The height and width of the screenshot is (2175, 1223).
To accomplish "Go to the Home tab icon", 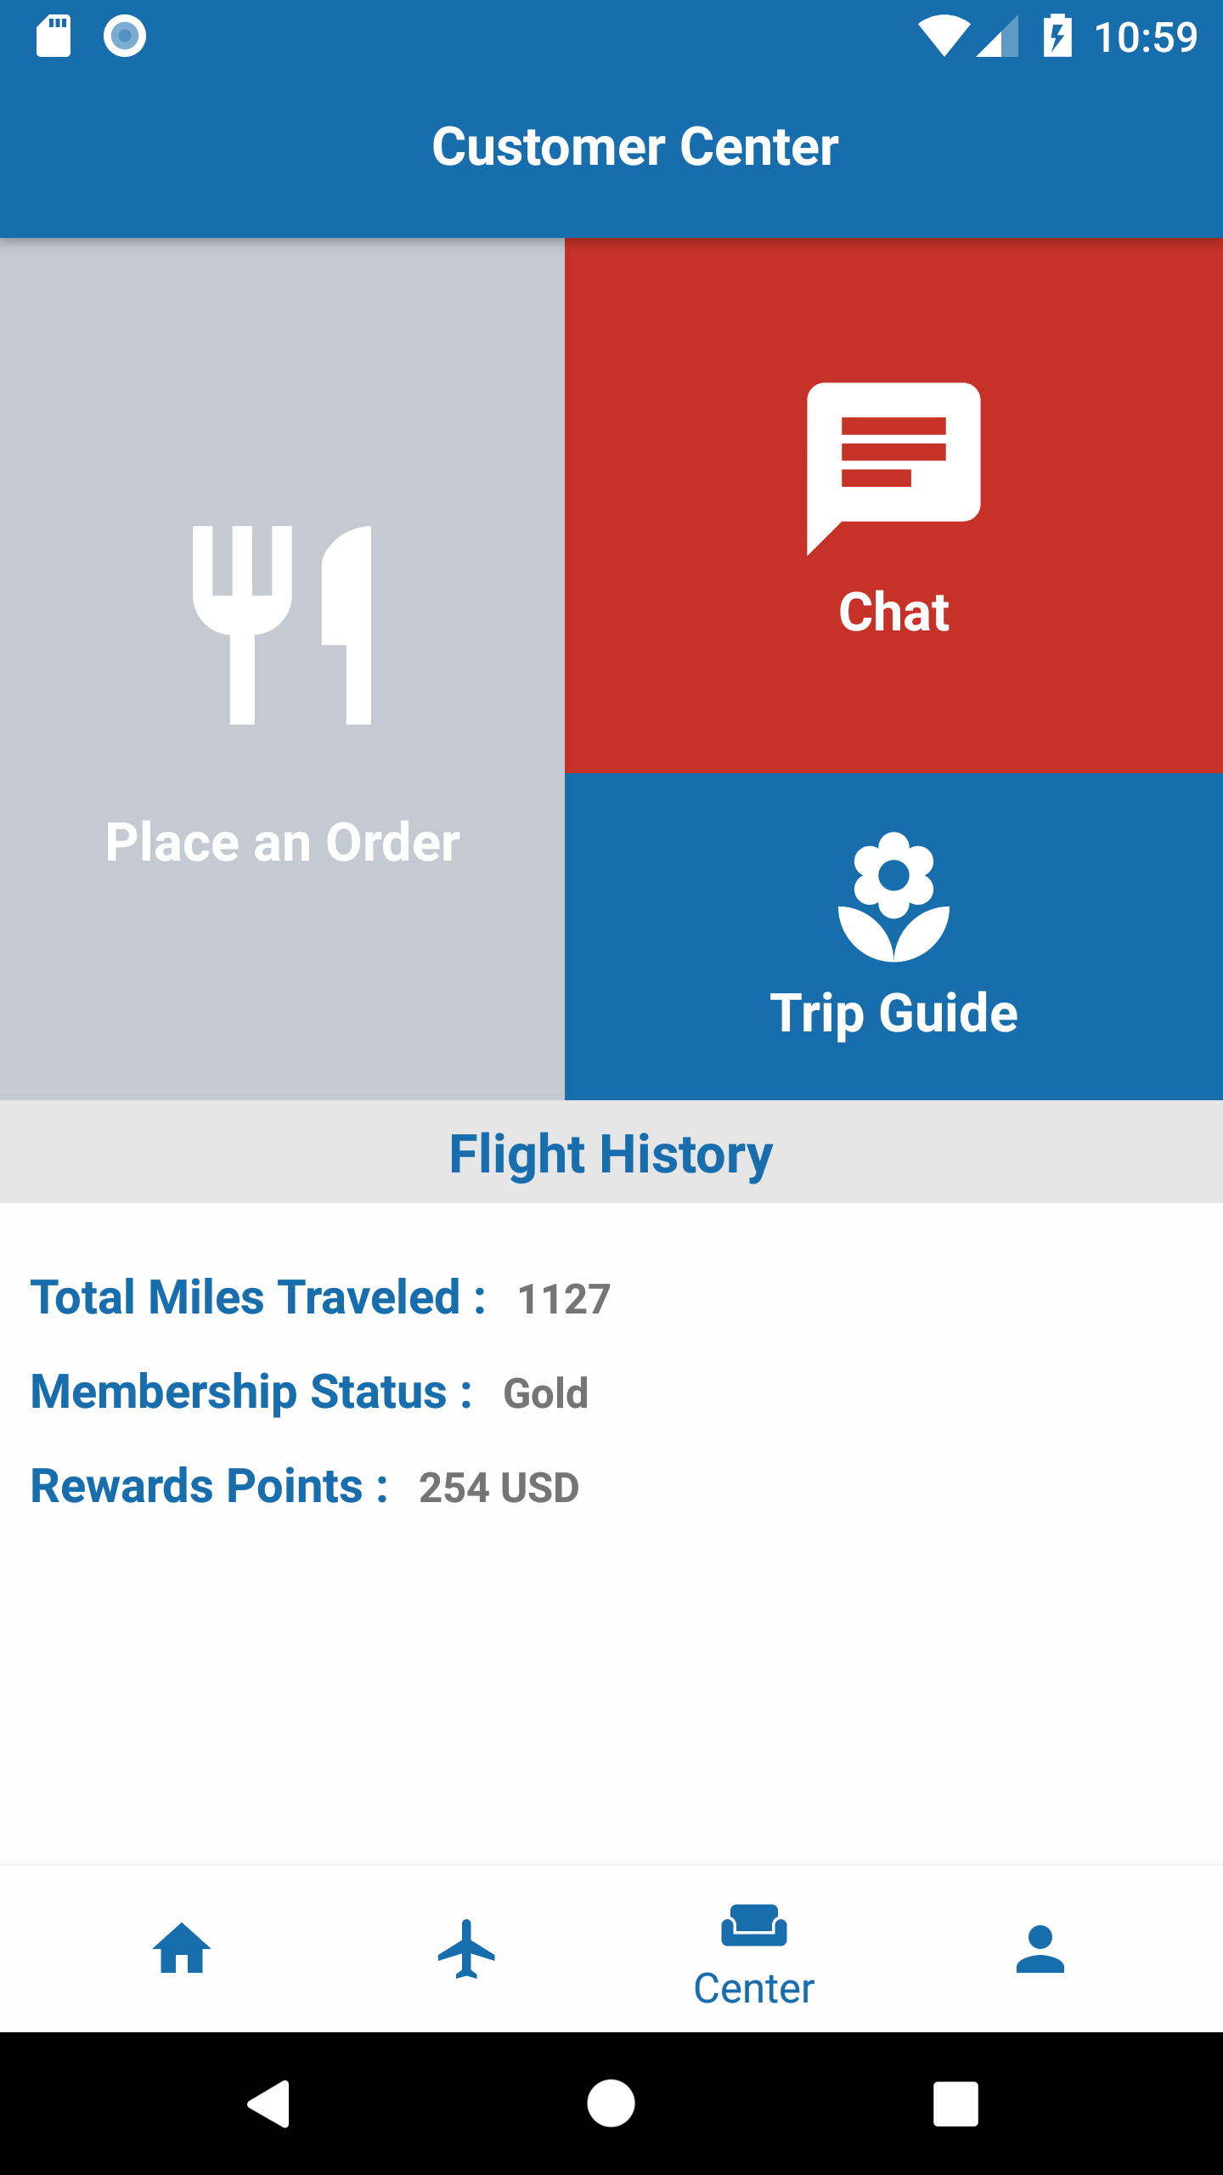I will coord(182,1947).
